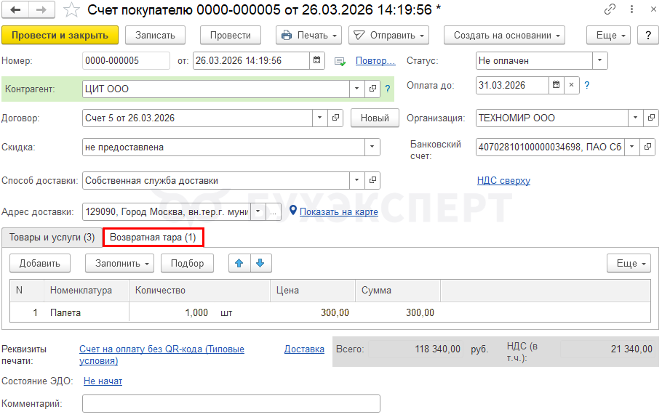Screen dimensions: 662x417
Task: Click the Номенклатура column header
Action: pos(86,290)
